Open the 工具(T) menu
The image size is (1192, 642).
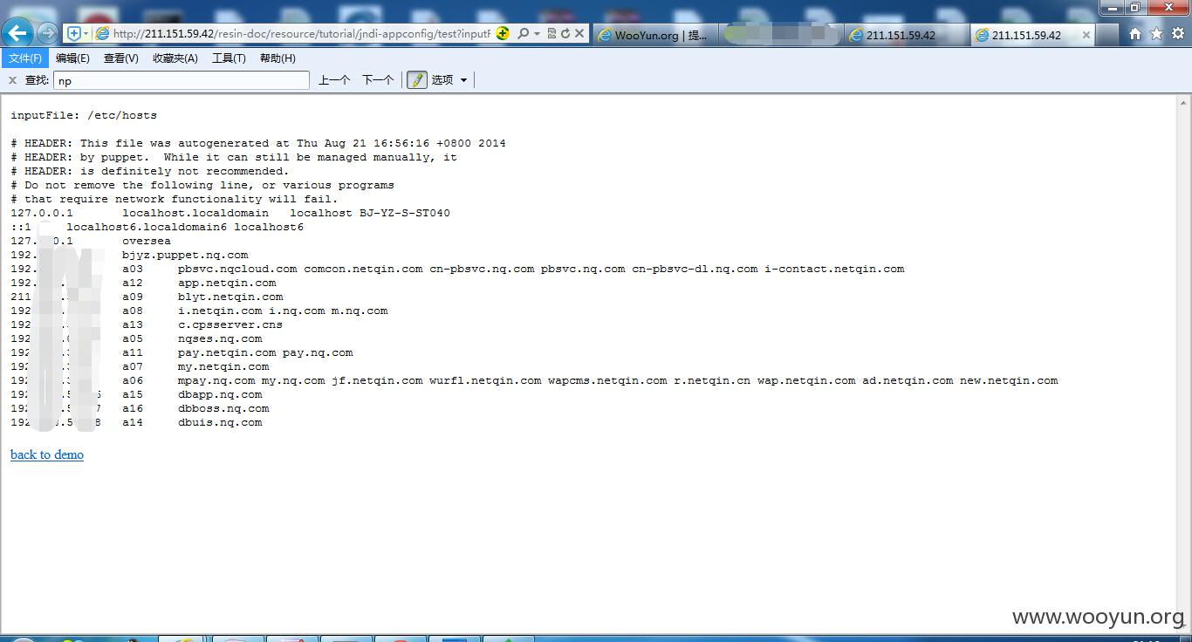[x=229, y=58]
